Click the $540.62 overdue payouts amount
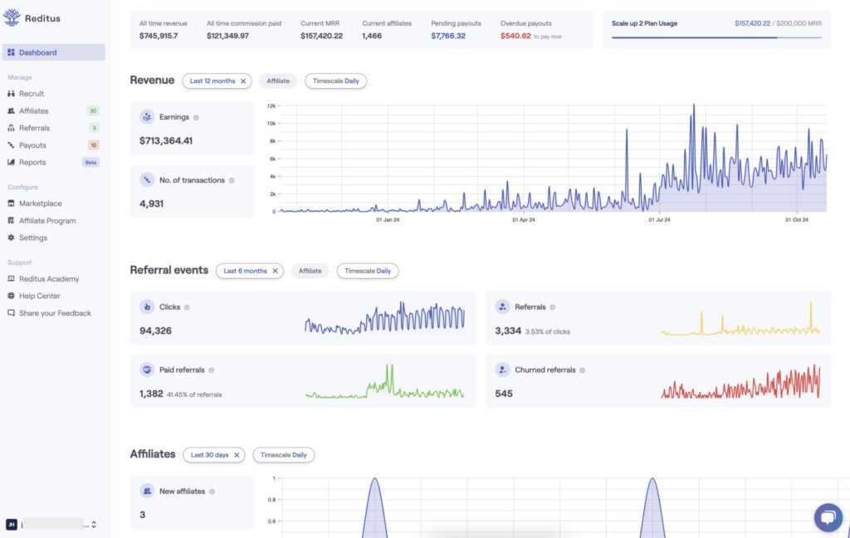 coord(515,36)
